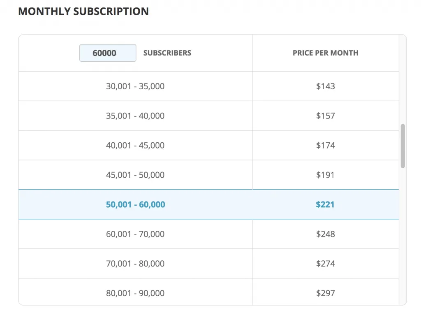This screenshot has height=320, width=421.
Task: Select the 45,001 - 50,000 subscriber range
Action: [x=135, y=175]
